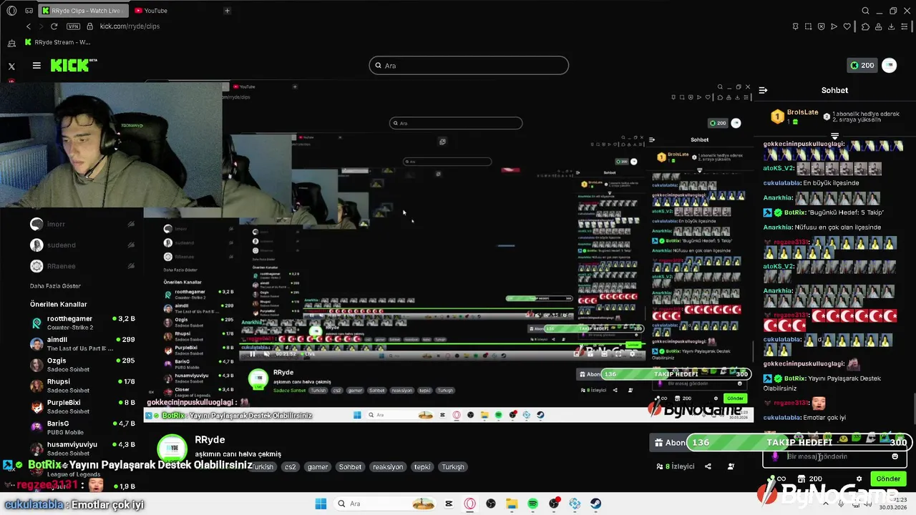Viewport: 916px width, 515px height.
Task: Expand the list with Daha Fazla Göster
Action: [55, 286]
